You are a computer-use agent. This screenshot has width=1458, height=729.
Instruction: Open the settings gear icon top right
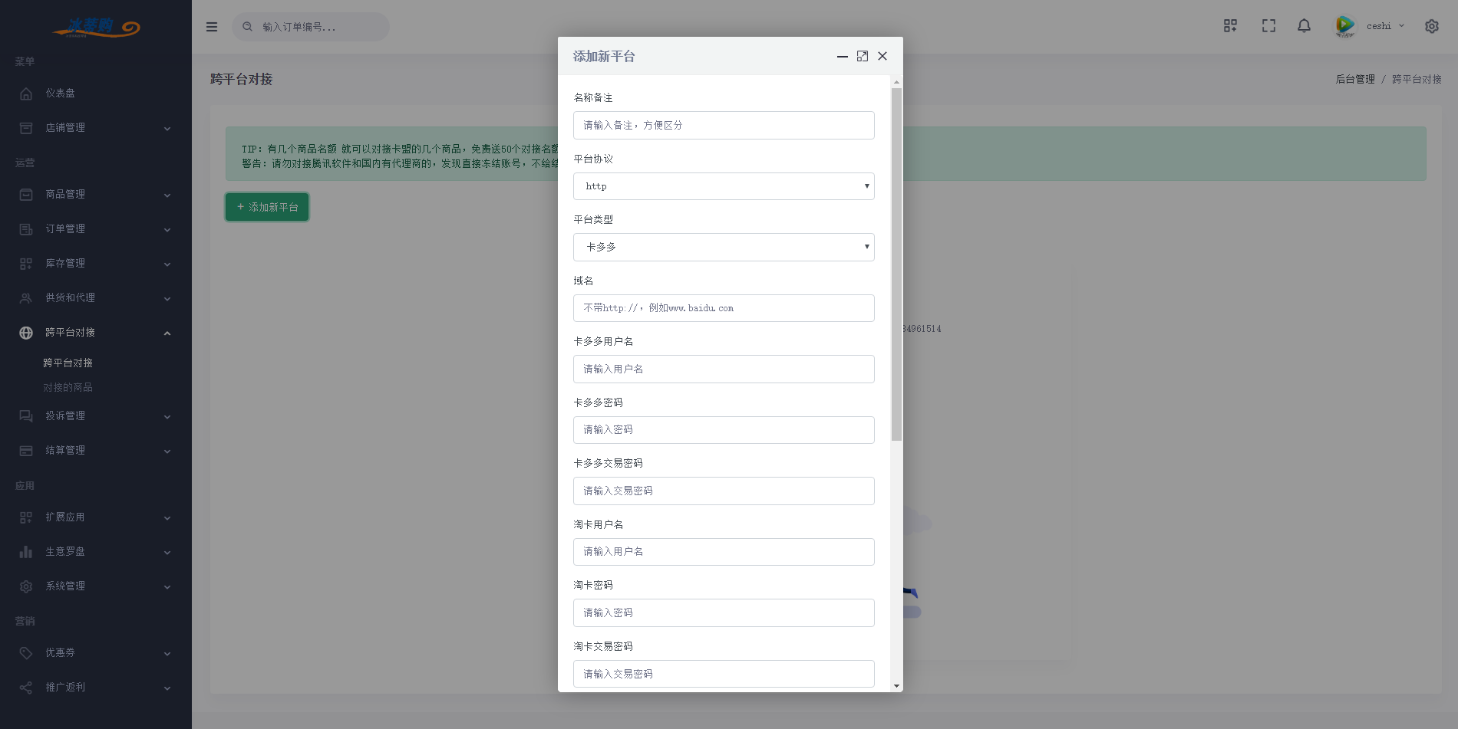(1431, 26)
